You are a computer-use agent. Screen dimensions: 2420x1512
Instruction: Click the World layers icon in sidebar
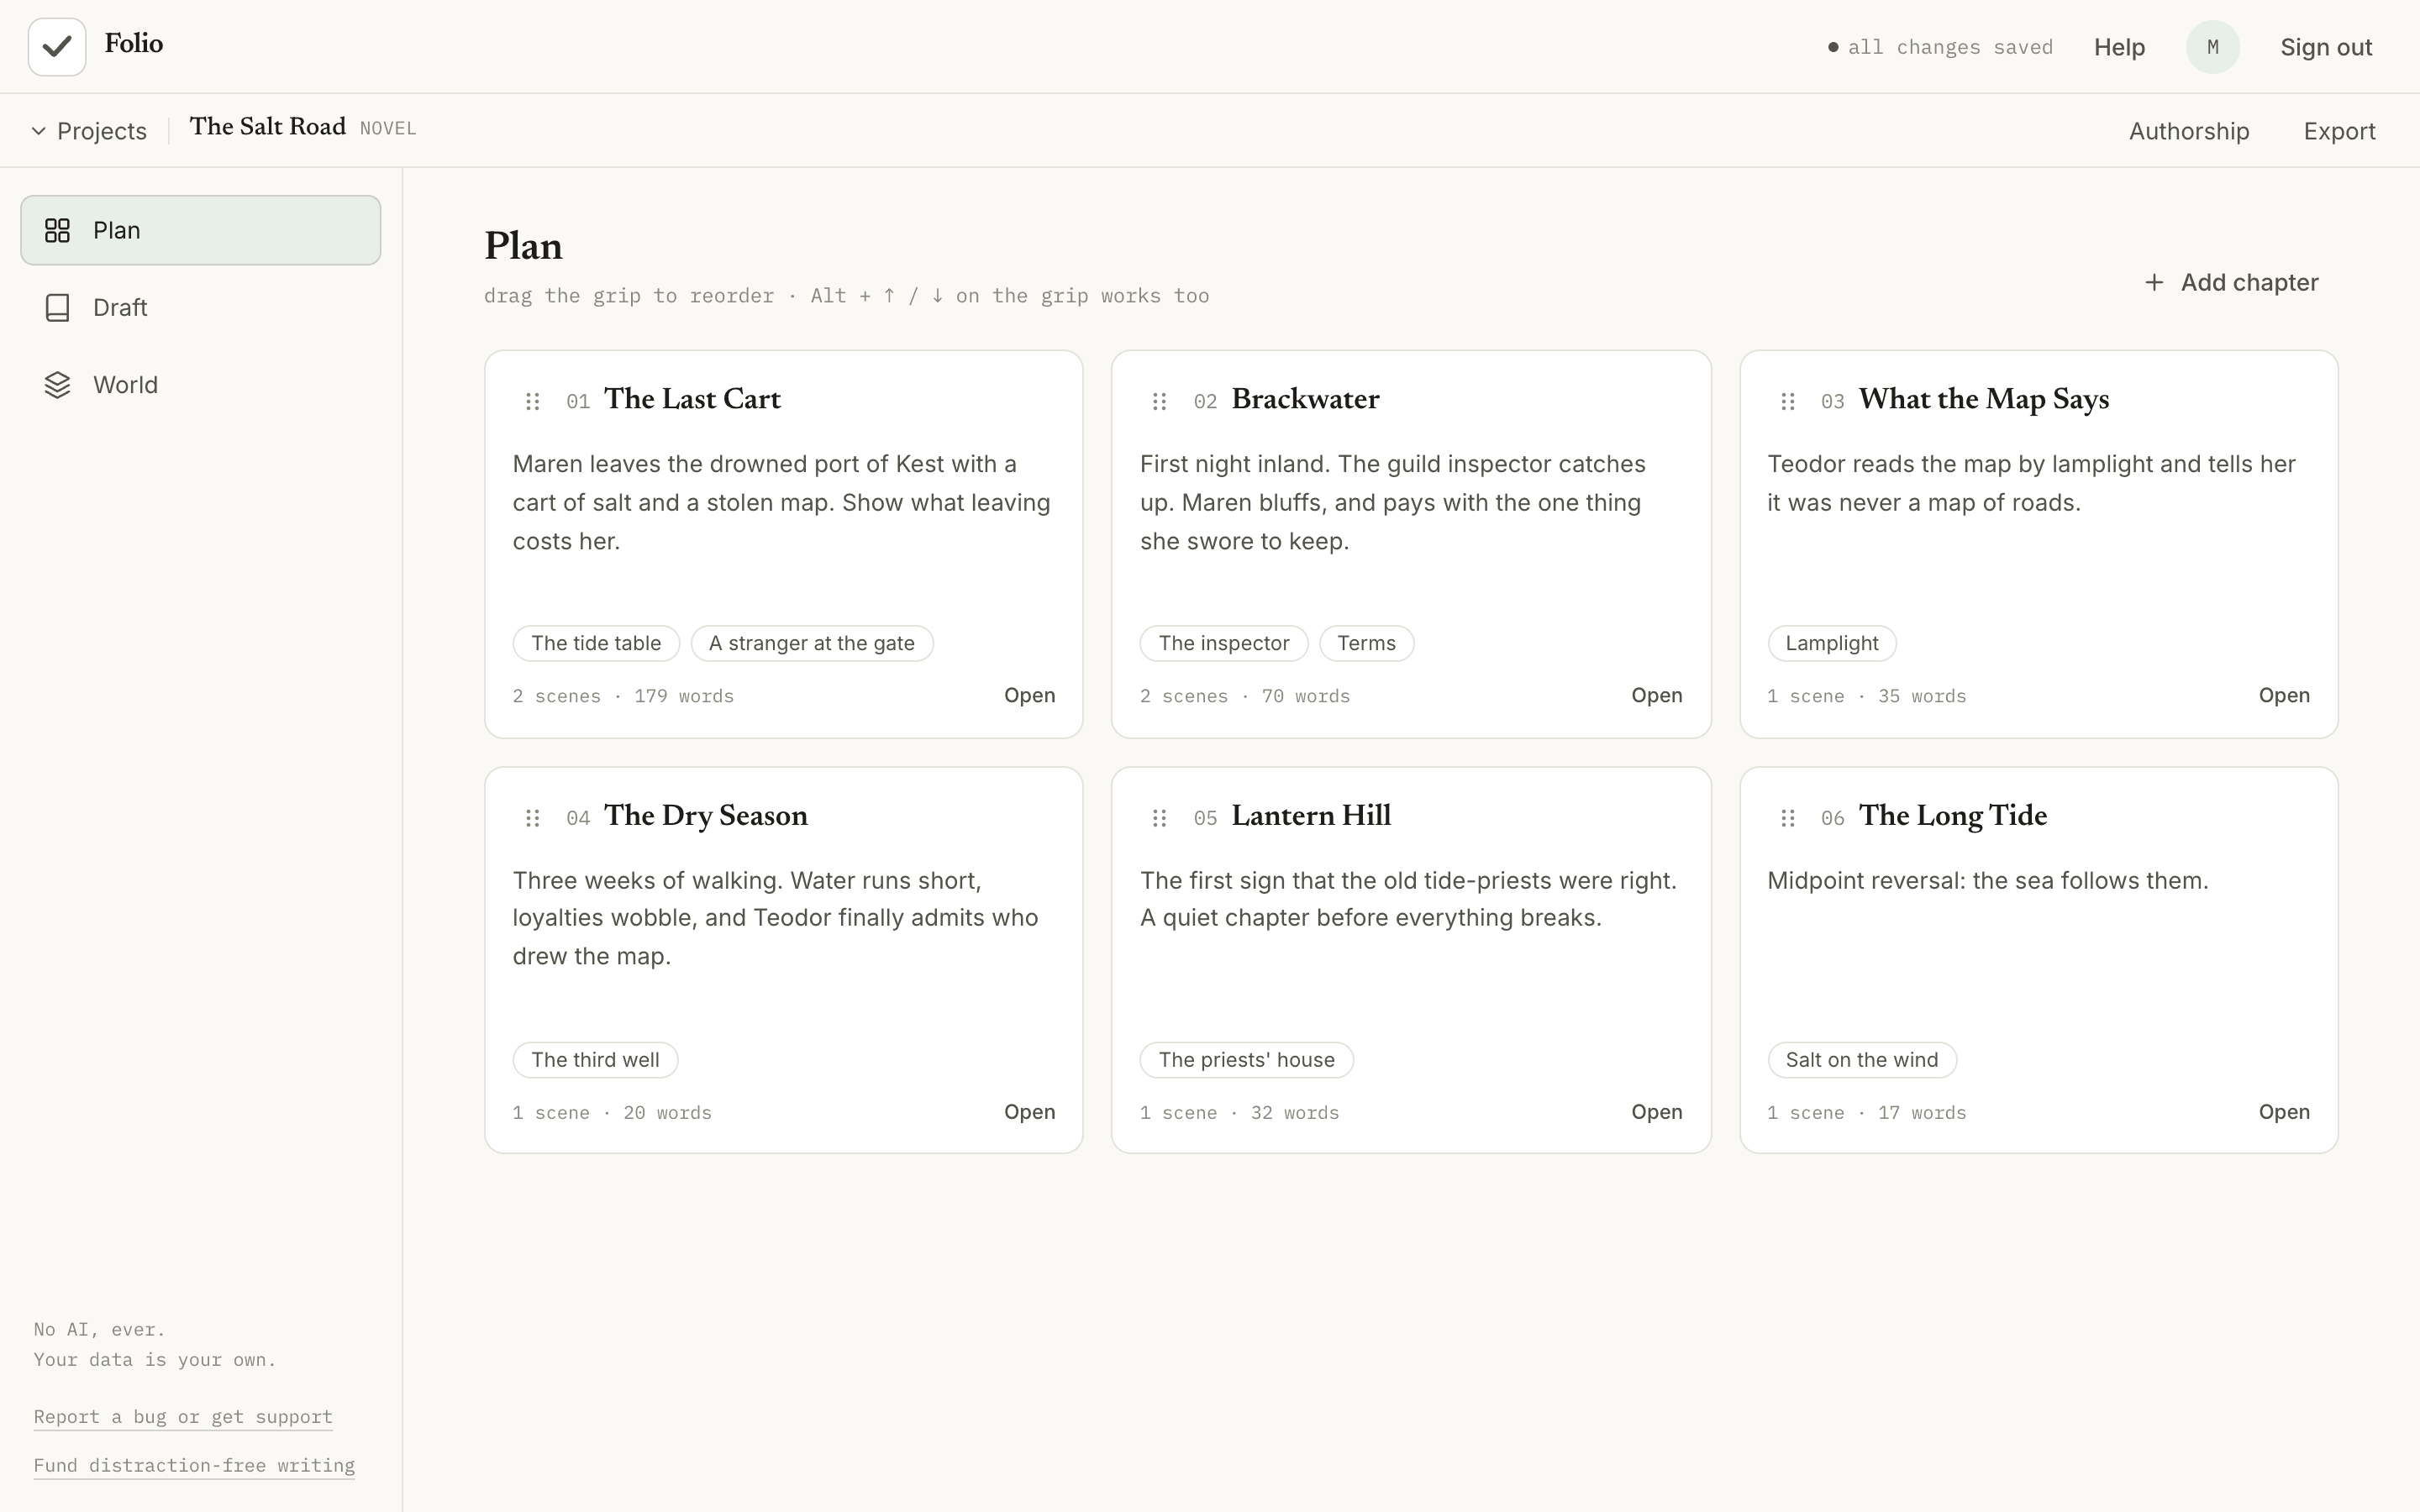point(58,385)
